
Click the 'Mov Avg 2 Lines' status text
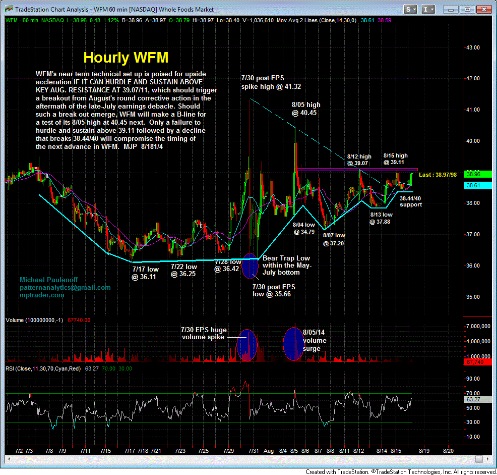(x=317, y=20)
